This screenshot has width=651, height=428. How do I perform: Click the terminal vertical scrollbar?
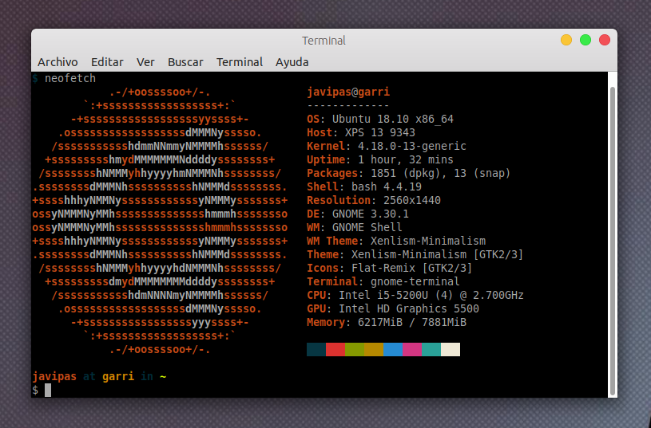pos(613,239)
